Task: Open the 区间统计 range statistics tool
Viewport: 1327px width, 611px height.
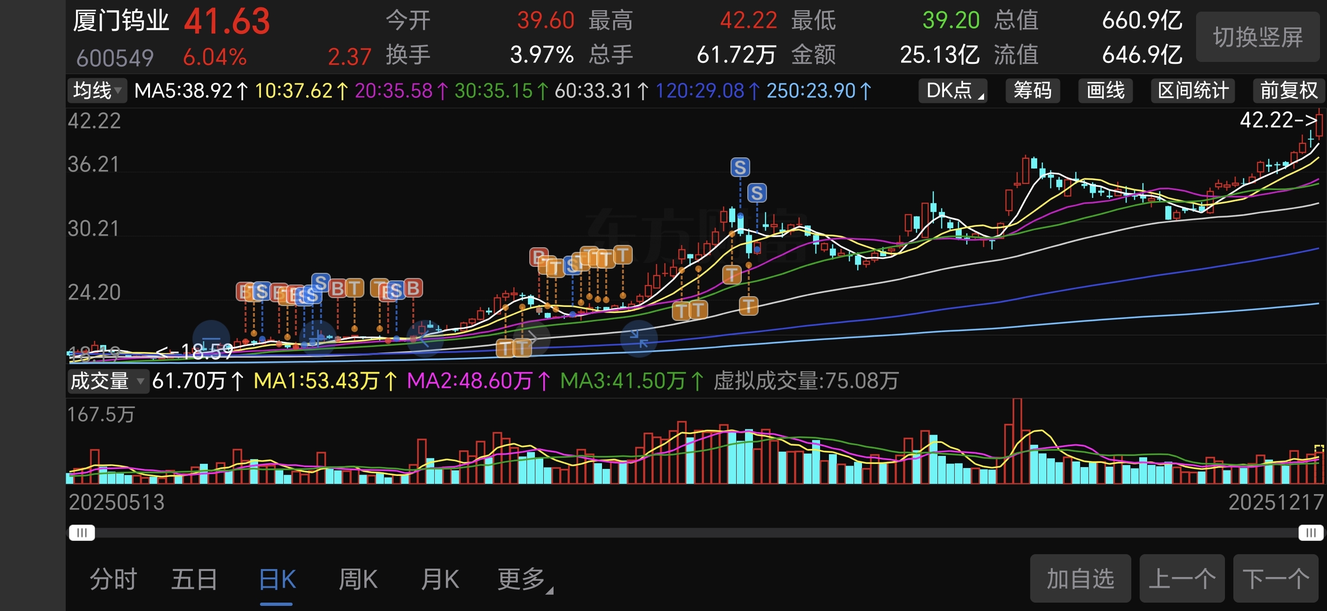Action: click(1192, 91)
